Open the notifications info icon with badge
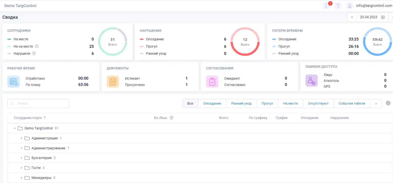The height and width of the screenshot is (183, 393). pyautogui.click(x=326, y=5)
